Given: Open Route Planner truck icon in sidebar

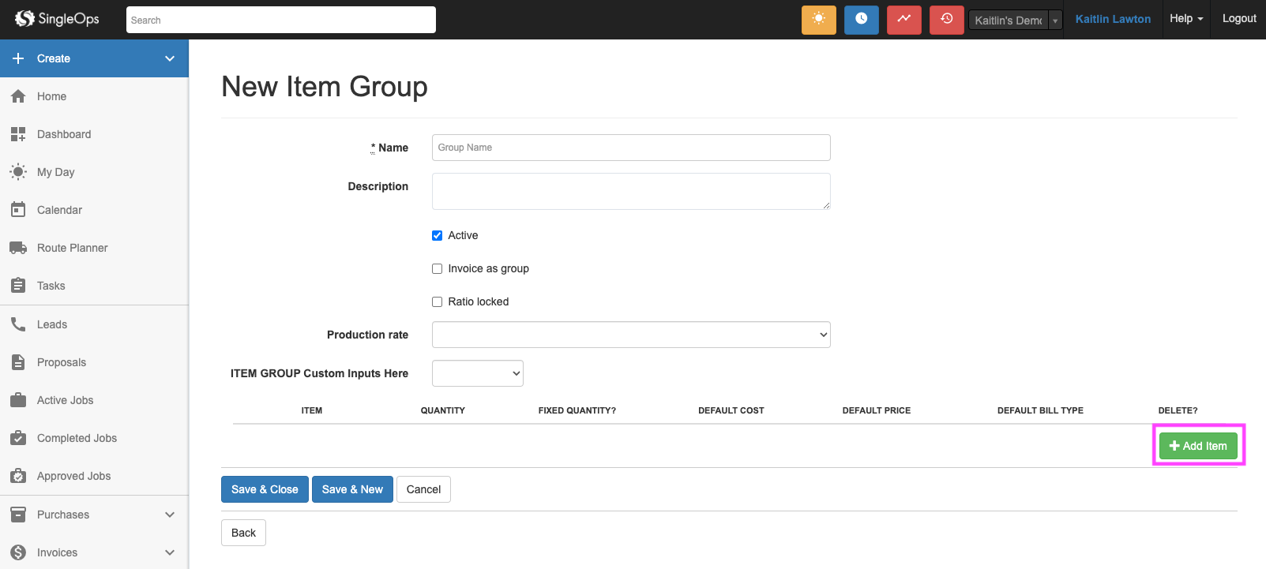Looking at the screenshot, I should (18, 248).
